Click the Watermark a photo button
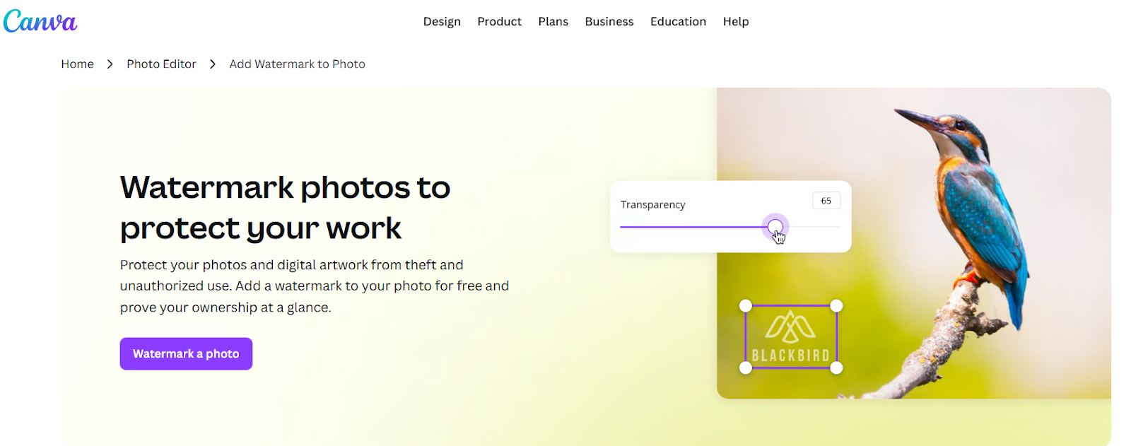The width and height of the screenshot is (1131, 446). click(186, 353)
